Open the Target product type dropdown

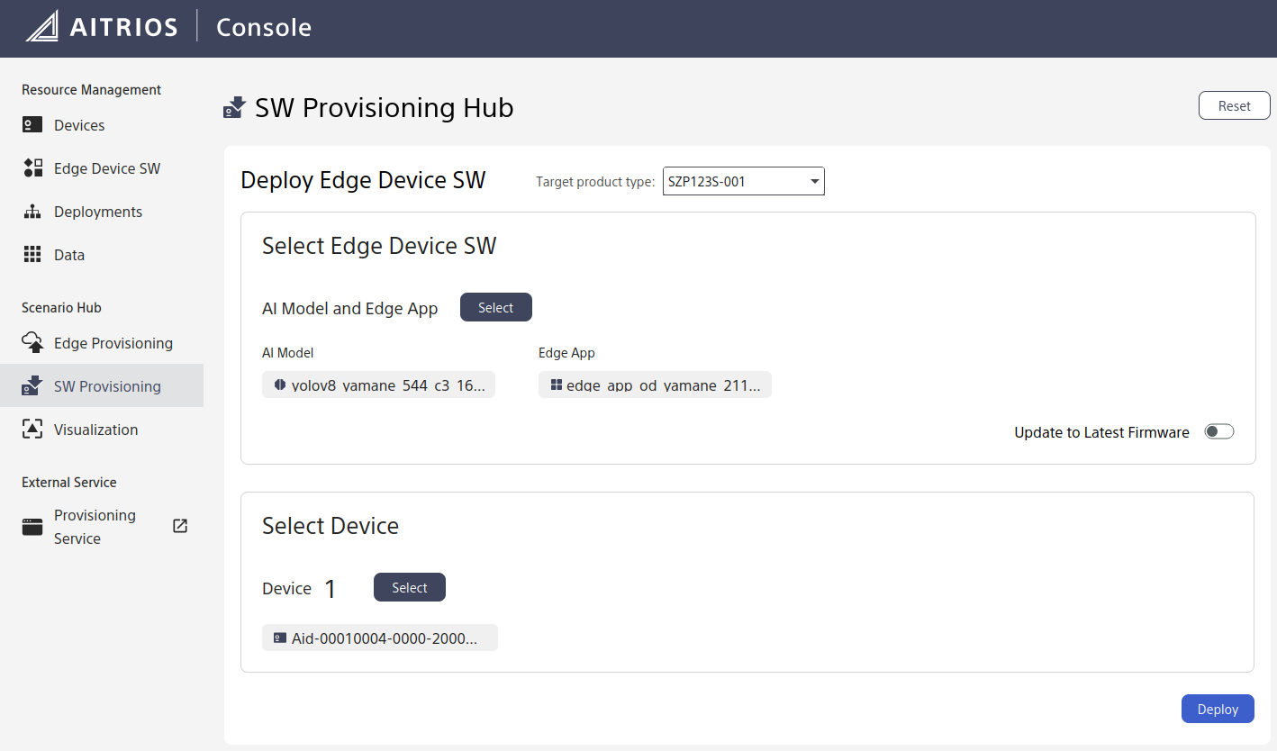click(744, 181)
